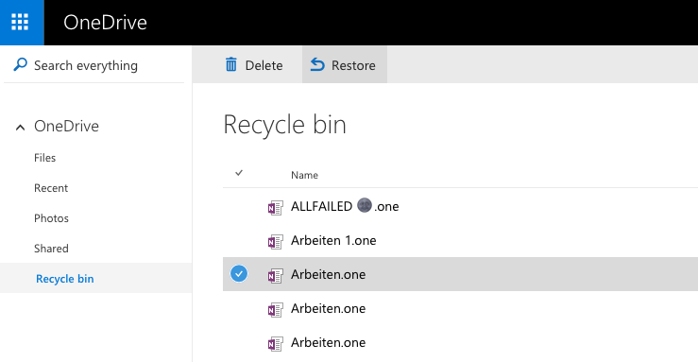Click the search magnifier icon

(20, 64)
